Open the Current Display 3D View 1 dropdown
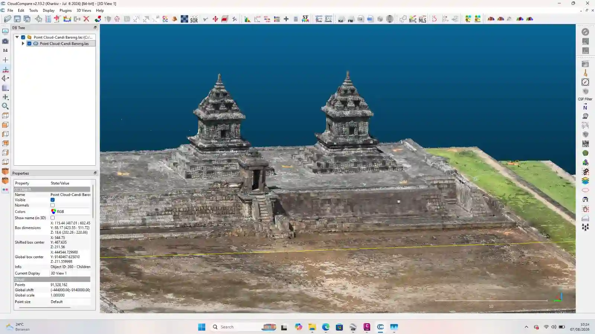The height and width of the screenshot is (334, 595). (70, 273)
